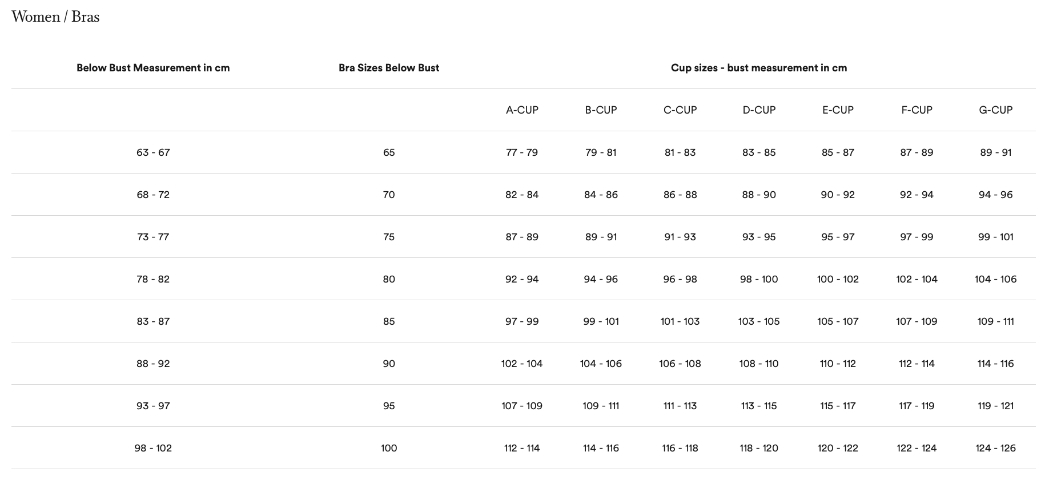Select the 77 - 79 A-cup cell
The height and width of the screenshot is (484, 1053).
522,152
